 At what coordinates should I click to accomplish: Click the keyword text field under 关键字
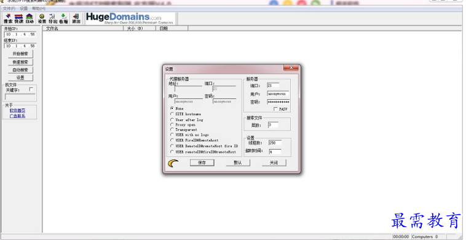[x=20, y=97]
